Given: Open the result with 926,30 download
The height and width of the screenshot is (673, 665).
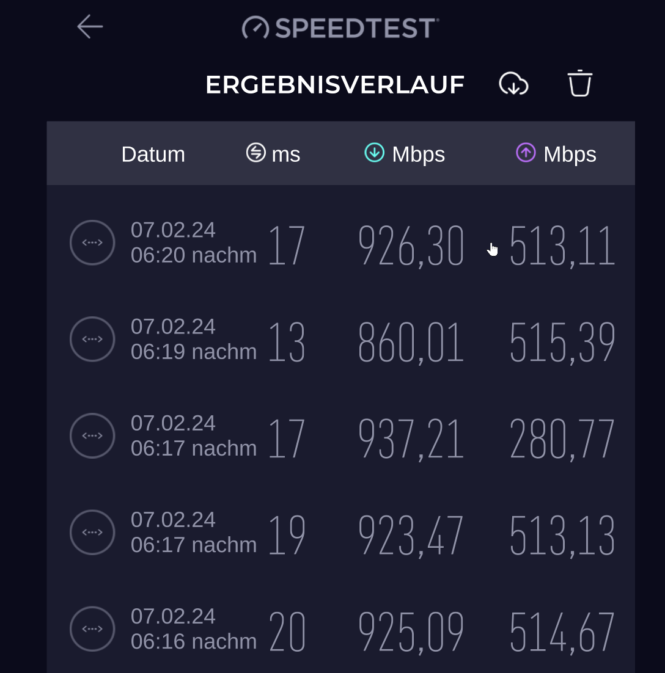Looking at the screenshot, I should pos(340,243).
